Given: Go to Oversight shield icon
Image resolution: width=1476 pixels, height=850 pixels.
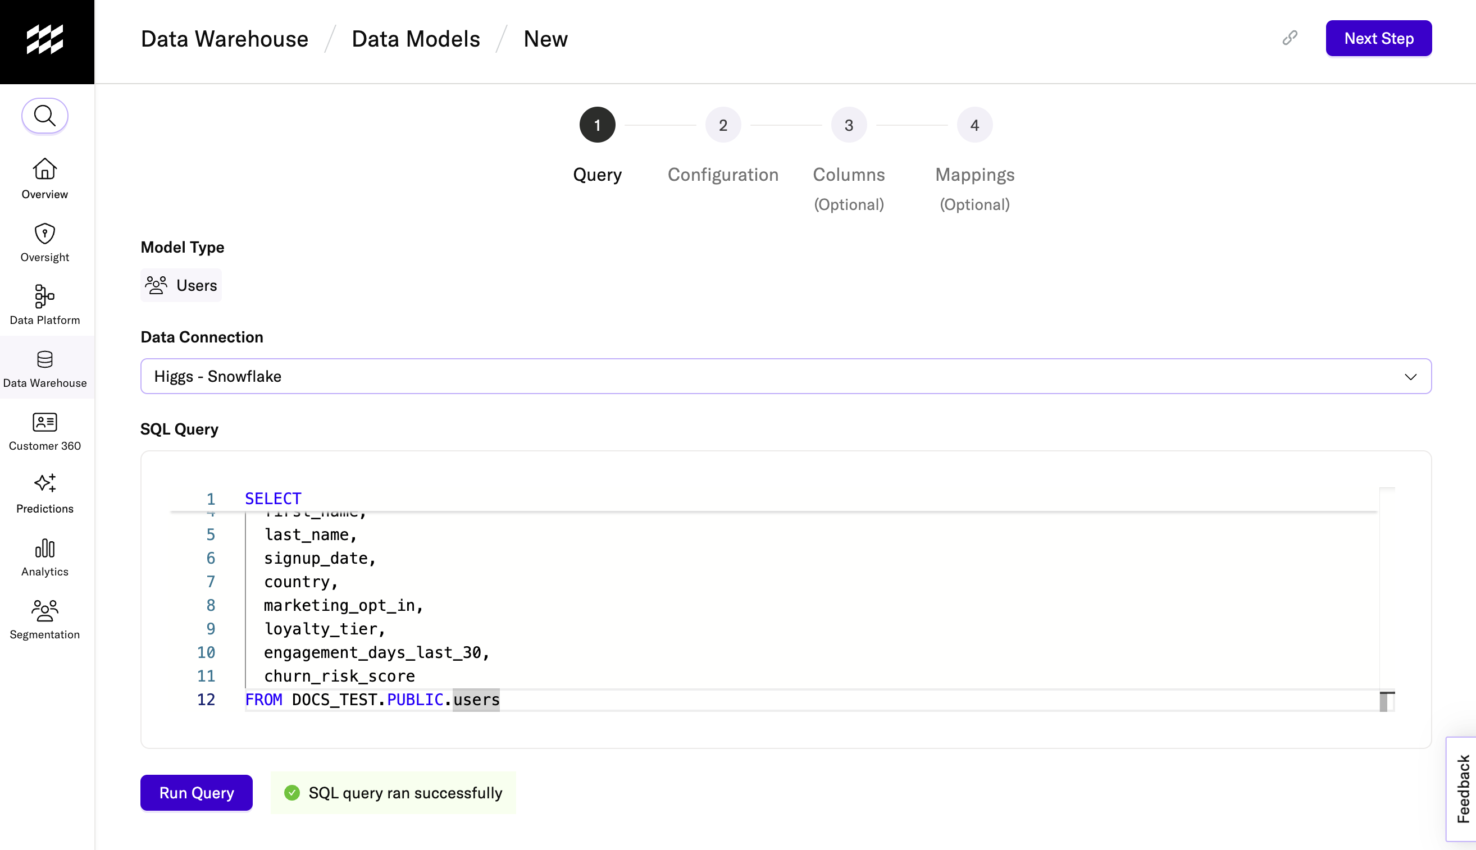Looking at the screenshot, I should pyautogui.click(x=45, y=234).
